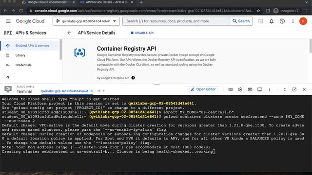The width and height of the screenshot is (312, 175).
Task: Click the APIs & Services header title
Action: (31, 33)
